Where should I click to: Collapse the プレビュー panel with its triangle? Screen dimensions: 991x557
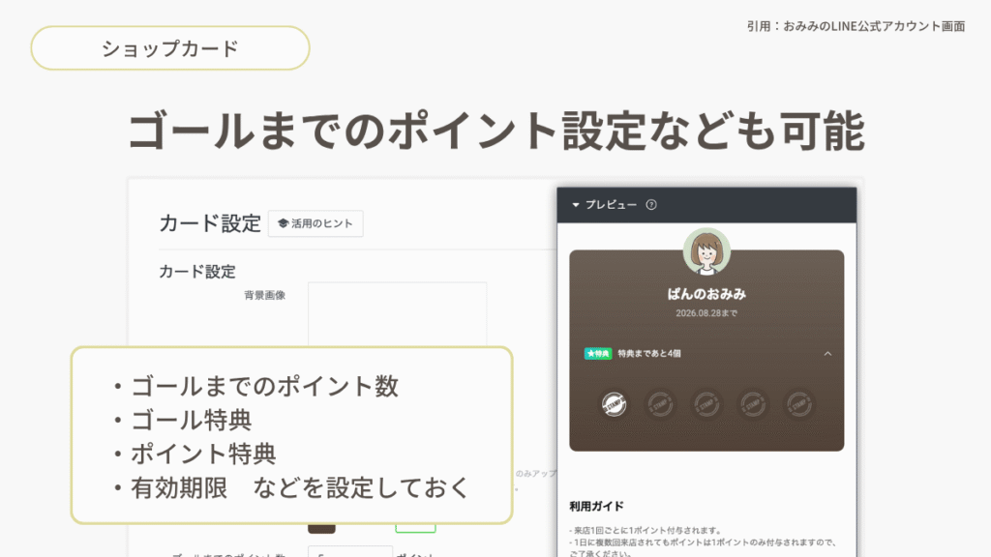tap(576, 205)
